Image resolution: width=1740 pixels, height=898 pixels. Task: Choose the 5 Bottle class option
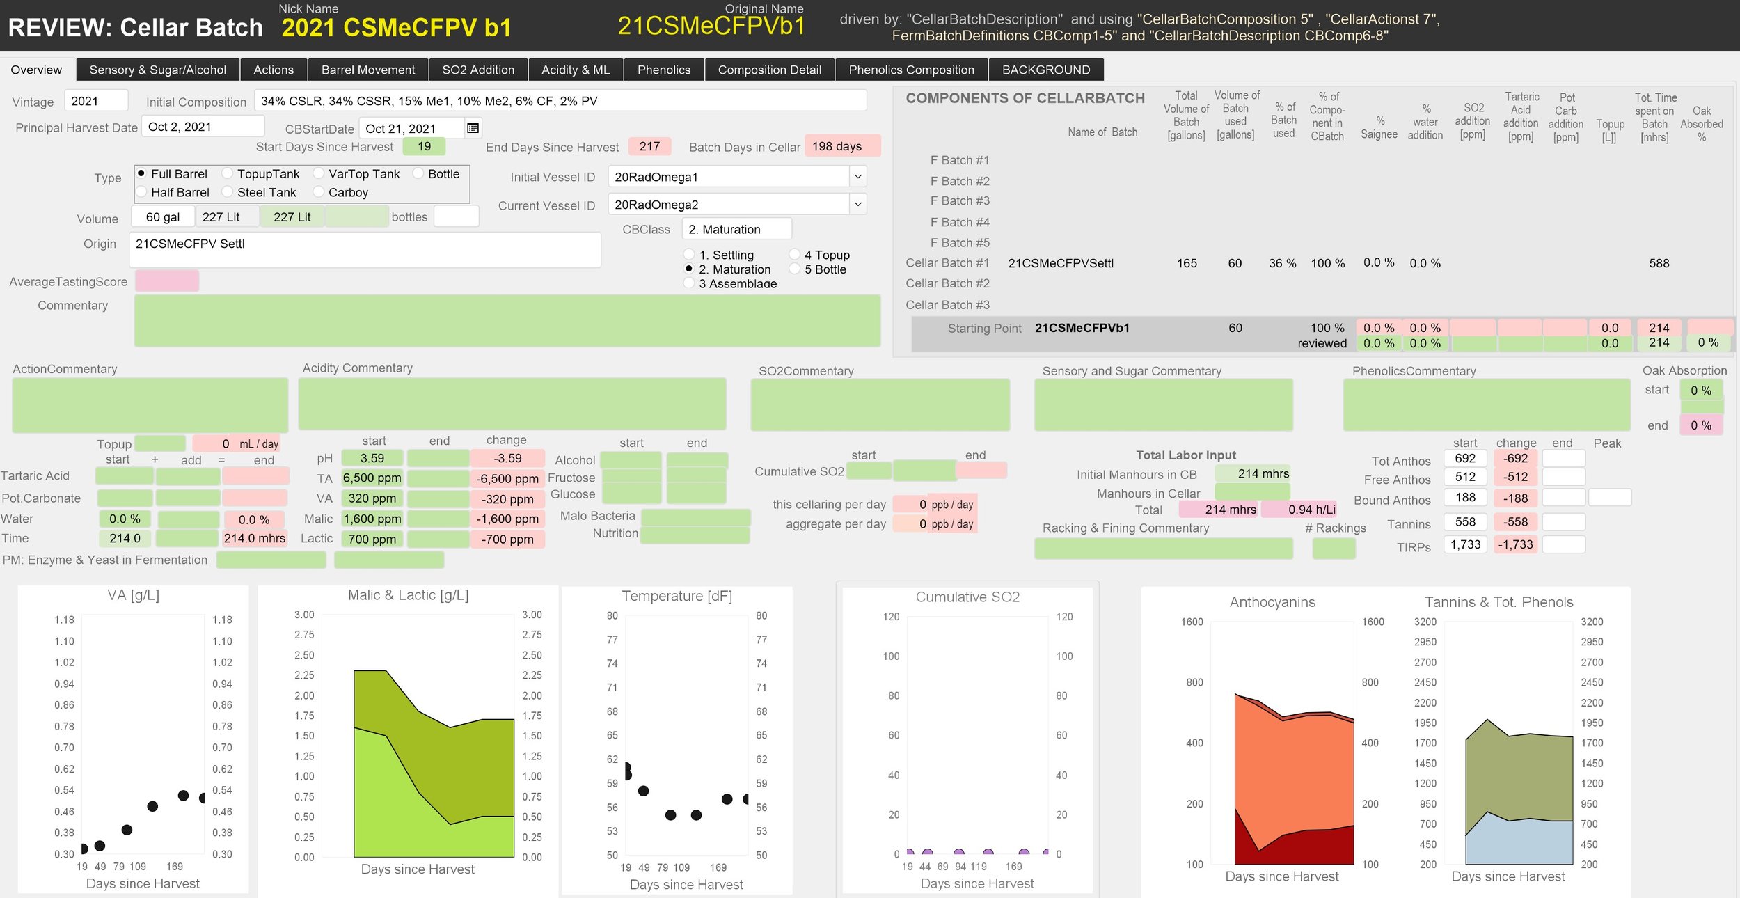(794, 269)
